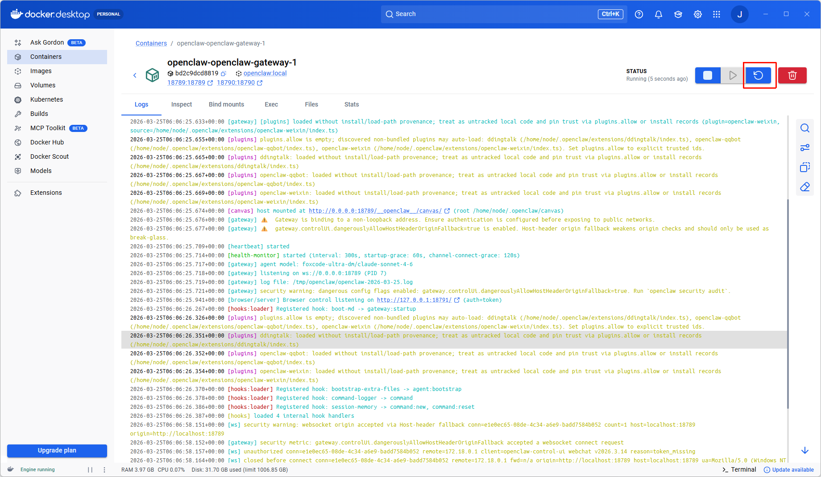Screen dimensions: 821x477
Task: Click the Docker whale engine status icon
Action: pyautogui.click(x=11, y=469)
